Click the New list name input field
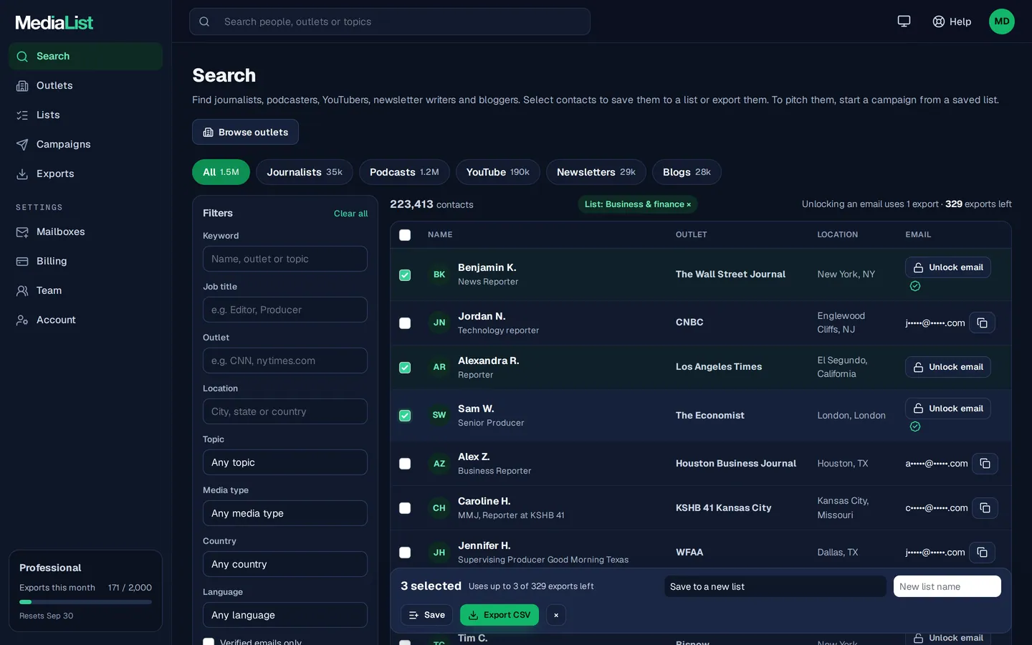Viewport: 1032px width, 645px height. 947,586
